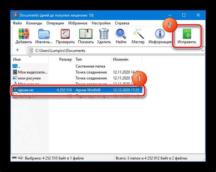Show archive Информация info icon

[160, 34]
